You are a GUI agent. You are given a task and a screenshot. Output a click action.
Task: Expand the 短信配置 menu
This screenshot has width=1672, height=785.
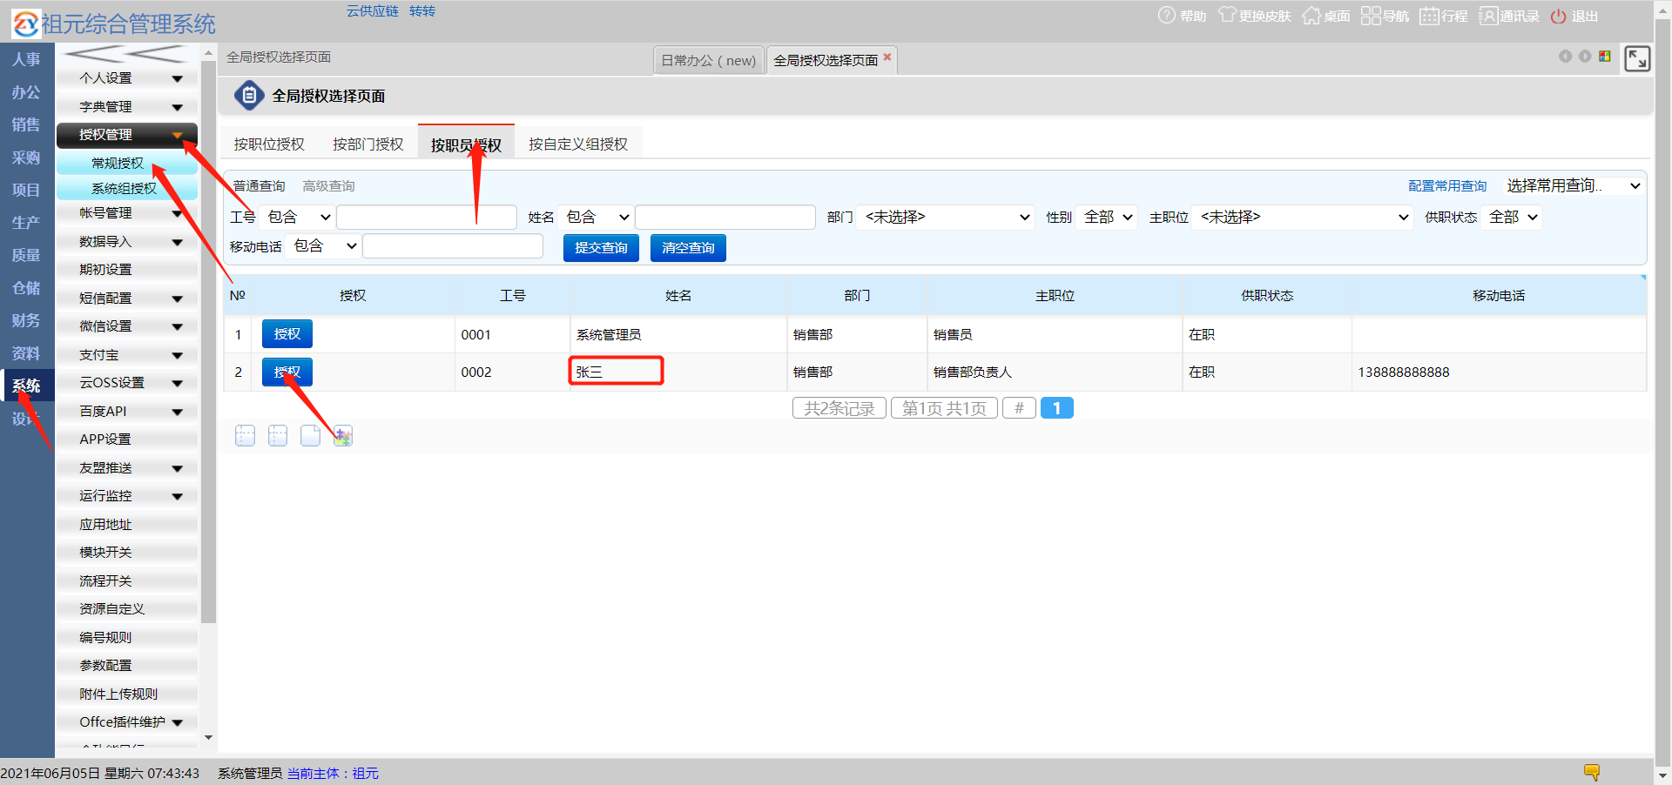(x=127, y=299)
